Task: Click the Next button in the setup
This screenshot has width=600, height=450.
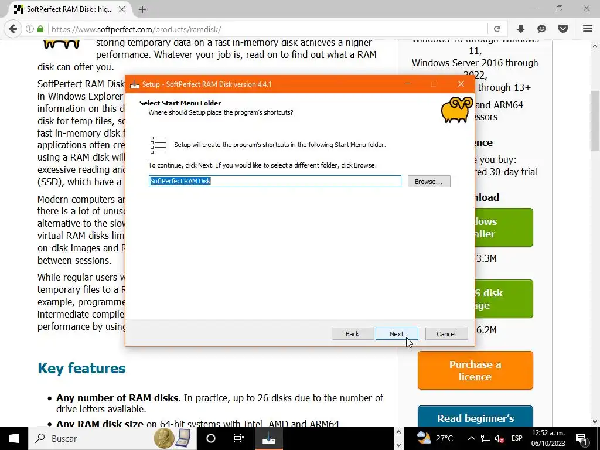Action: (x=397, y=333)
